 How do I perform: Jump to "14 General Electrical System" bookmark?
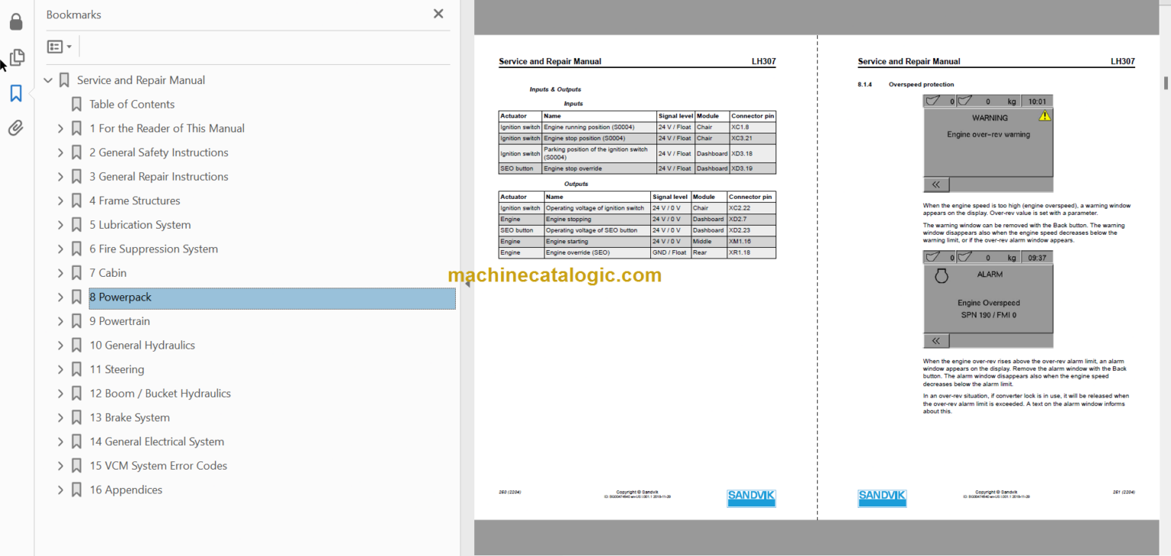[156, 442]
